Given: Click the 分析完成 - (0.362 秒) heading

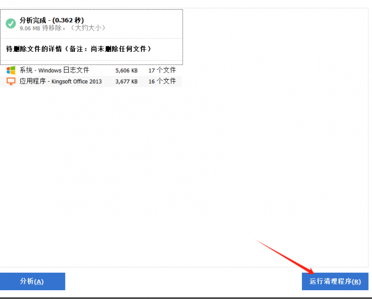Looking at the screenshot, I should pos(52,20).
